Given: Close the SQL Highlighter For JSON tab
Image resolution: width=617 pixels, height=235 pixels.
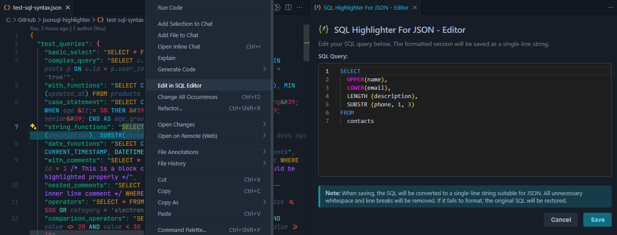Looking at the screenshot, I should [415, 7].
